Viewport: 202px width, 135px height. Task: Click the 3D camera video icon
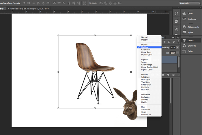[x=120, y=3]
